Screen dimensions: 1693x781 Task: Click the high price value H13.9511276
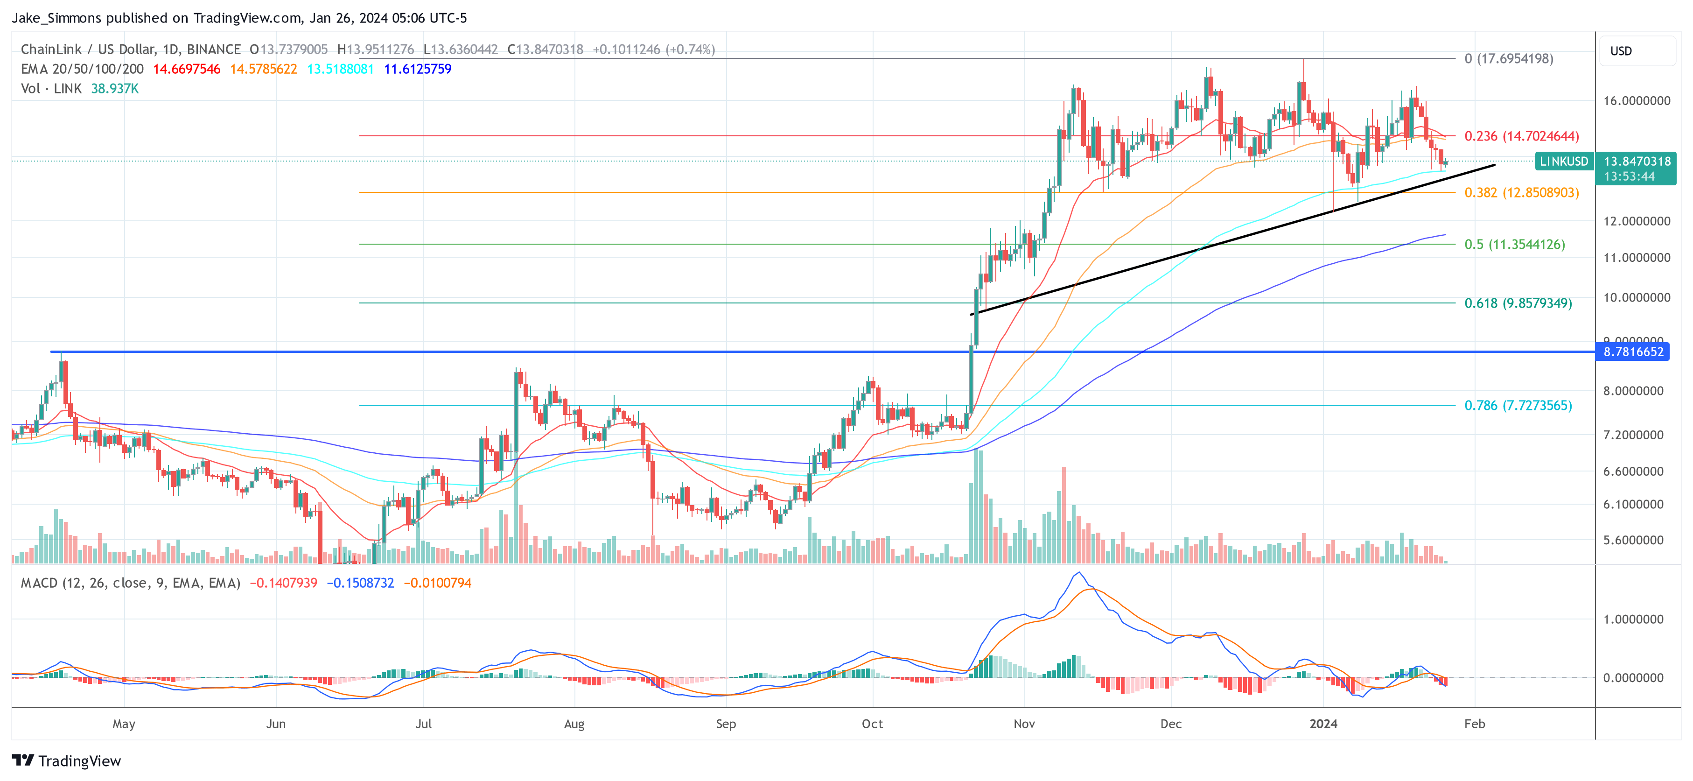pos(376,49)
